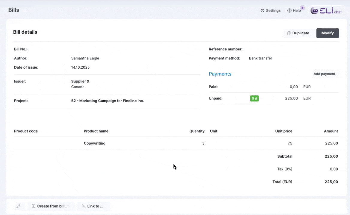
Task: Click the plus icon beside Create from bill
Action: point(33,206)
